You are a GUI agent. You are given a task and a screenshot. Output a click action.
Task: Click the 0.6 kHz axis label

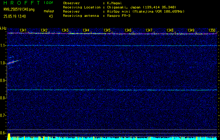point(3,133)
